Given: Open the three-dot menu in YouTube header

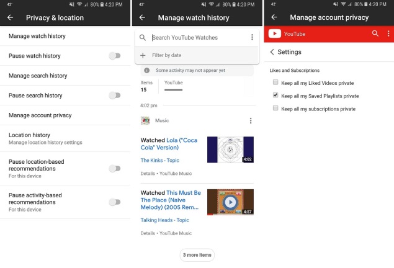Looking at the screenshot, I should [388, 33].
